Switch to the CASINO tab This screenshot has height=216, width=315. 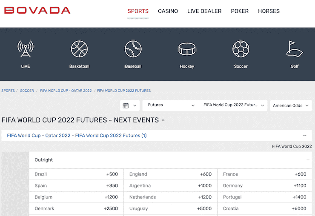tap(168, 11)
